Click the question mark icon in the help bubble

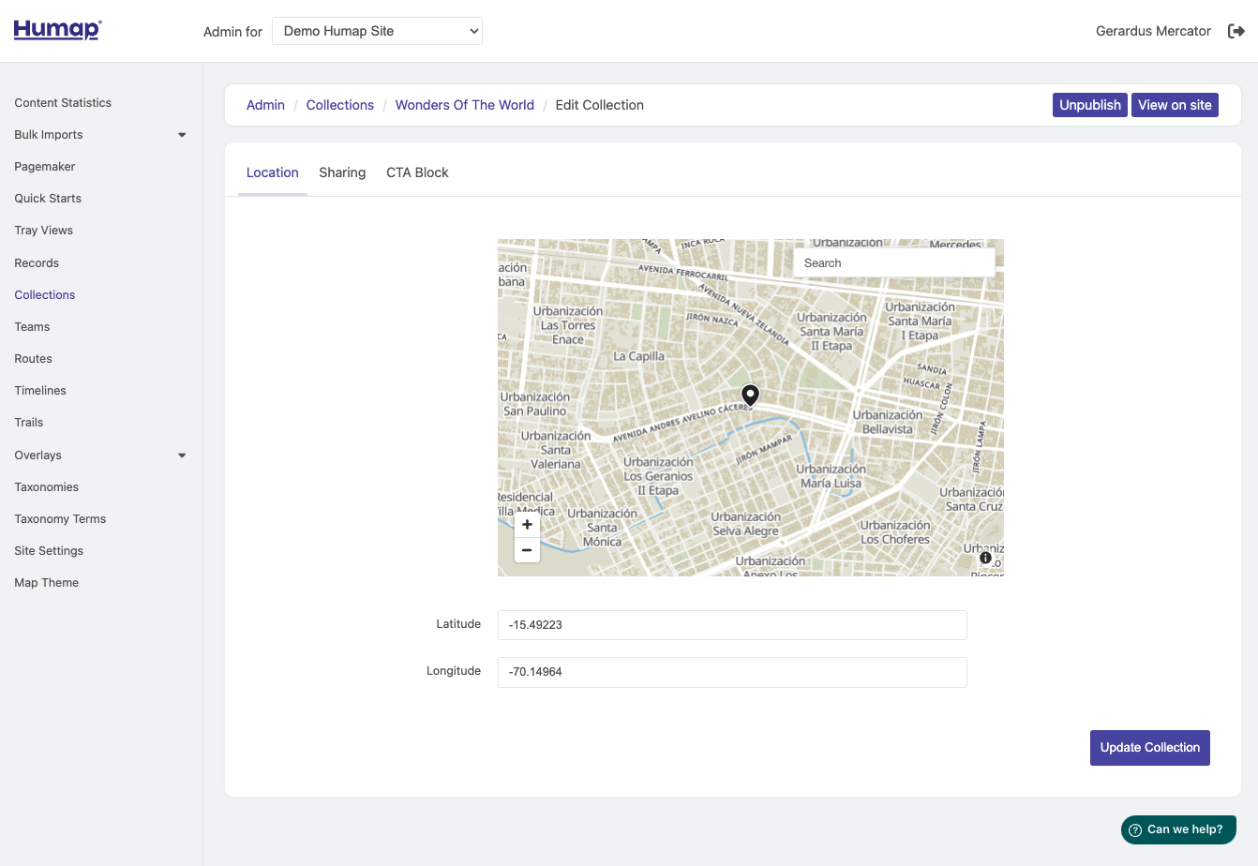point(1135,829)
